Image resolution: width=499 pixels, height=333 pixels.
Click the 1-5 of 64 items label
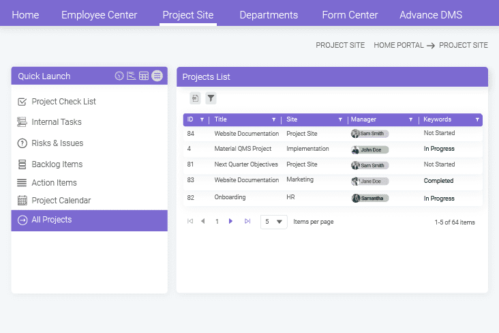point(455,222)
